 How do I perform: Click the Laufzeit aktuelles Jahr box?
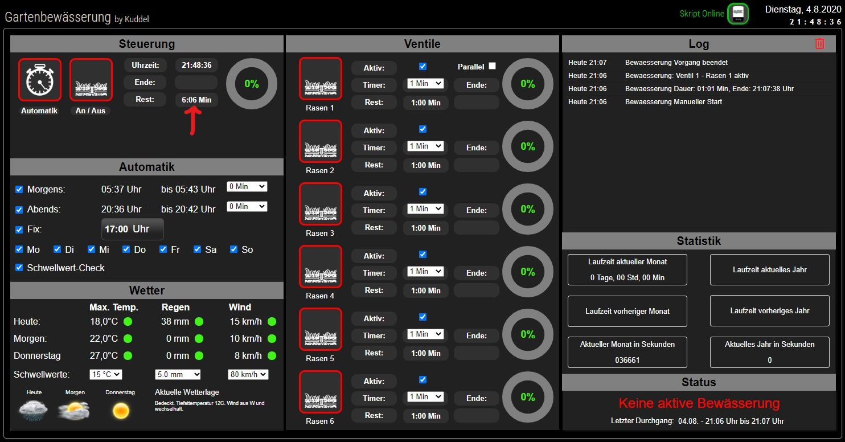click(770, 269)
